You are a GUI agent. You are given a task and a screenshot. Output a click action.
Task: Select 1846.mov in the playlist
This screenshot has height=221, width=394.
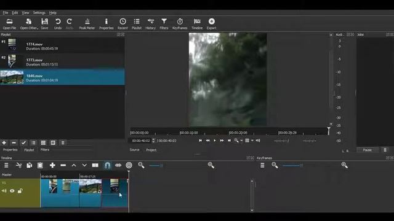point(62,77)
